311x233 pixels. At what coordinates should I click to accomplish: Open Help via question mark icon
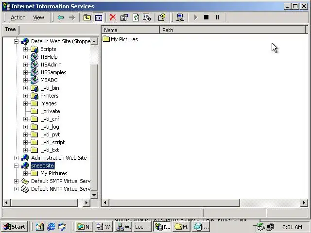click(x=162, y=17)
